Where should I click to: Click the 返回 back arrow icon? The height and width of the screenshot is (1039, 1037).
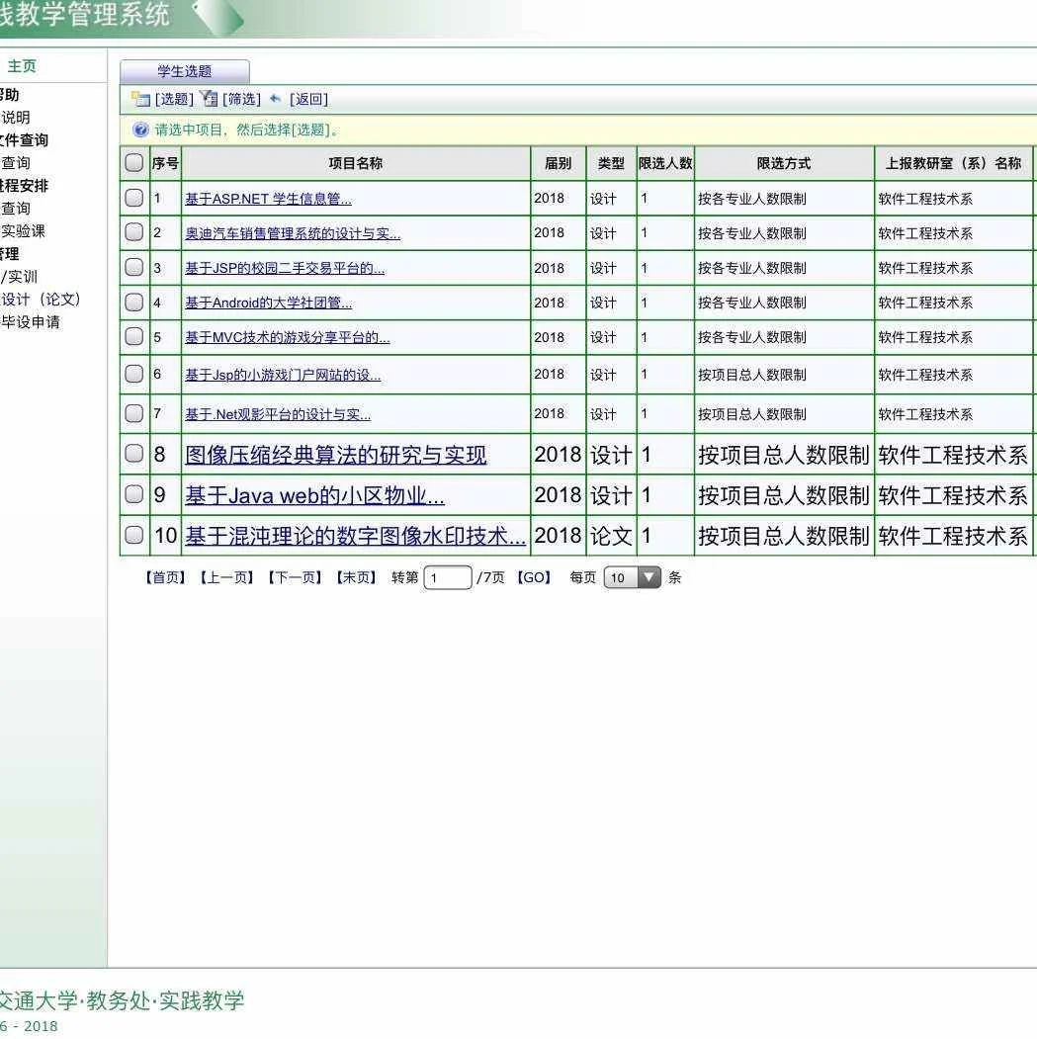[275, 99]
